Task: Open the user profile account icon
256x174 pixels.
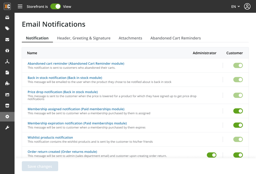Action: pos(247,6)
